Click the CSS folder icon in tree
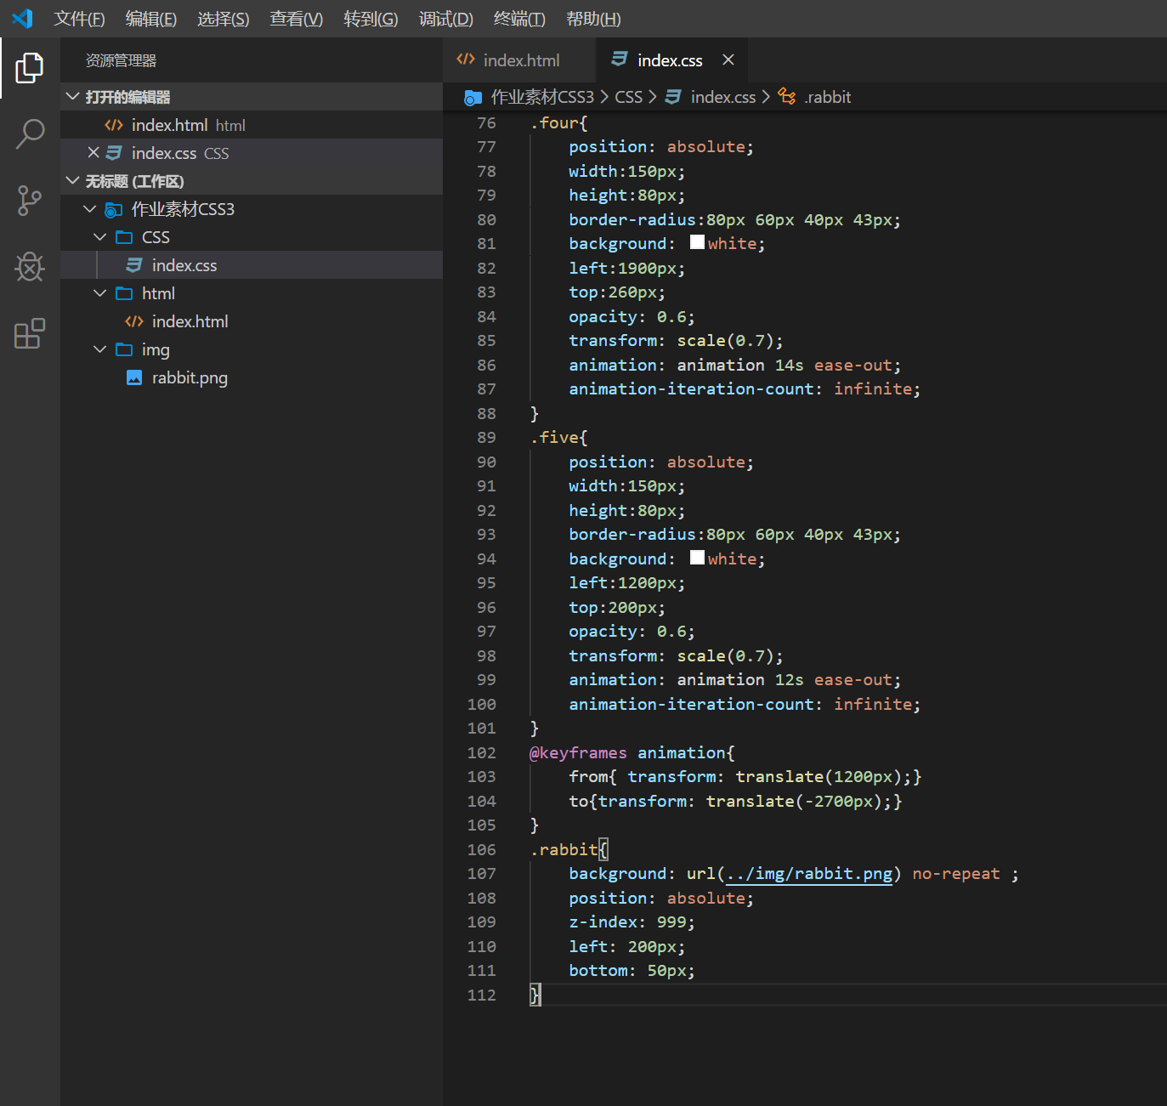This screenshot has width=1167, height=1106. click(x=124, y=236)
